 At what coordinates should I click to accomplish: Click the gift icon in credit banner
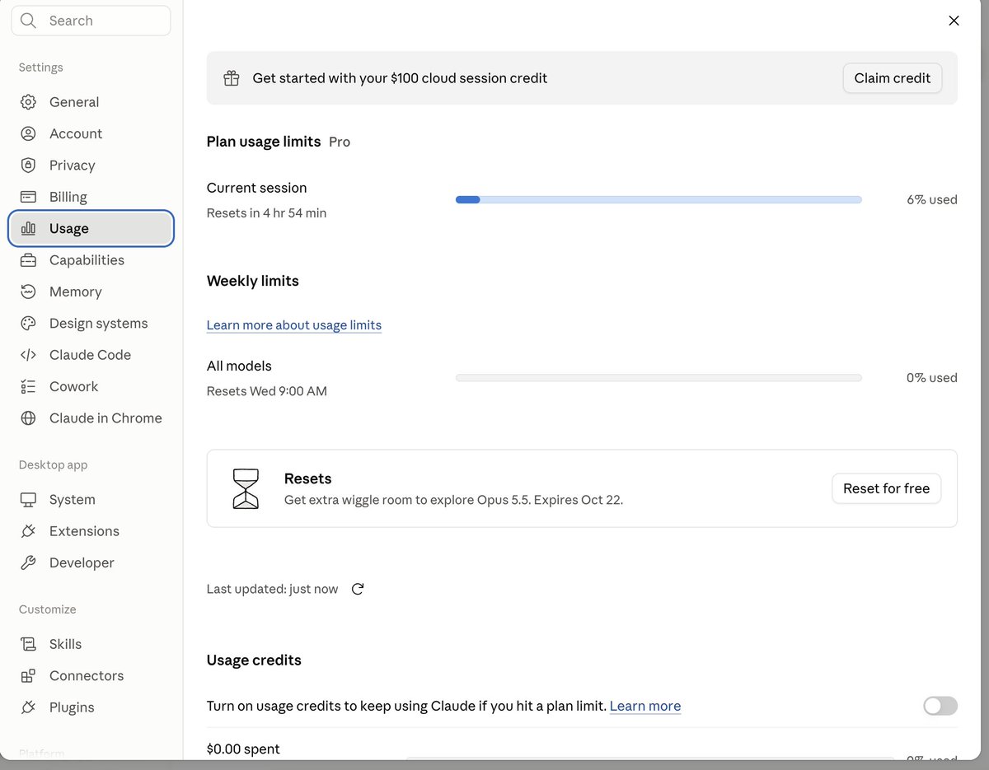coord(232,78)
